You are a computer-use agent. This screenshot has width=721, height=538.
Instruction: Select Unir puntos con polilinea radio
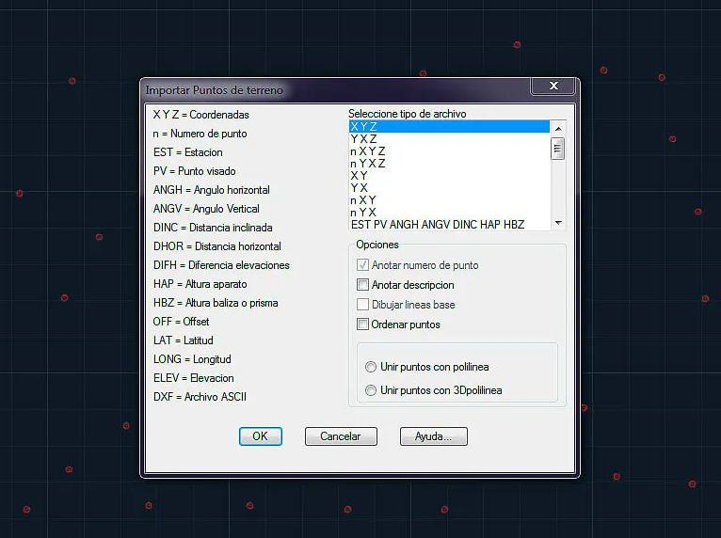pyautogui.click(x=371, y=367)
